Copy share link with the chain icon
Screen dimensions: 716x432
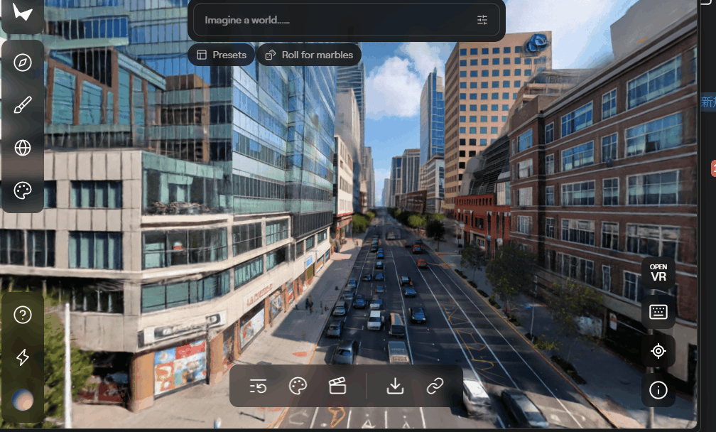[x=435, y=386]
